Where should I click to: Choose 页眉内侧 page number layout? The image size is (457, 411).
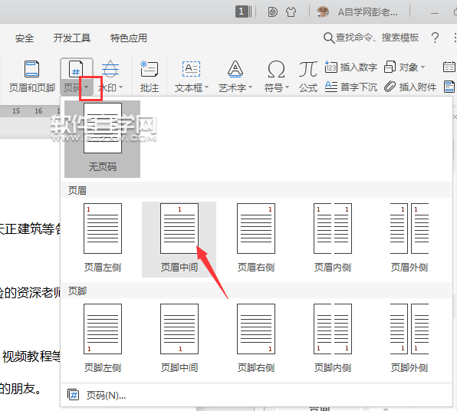(x=333, y=238)
